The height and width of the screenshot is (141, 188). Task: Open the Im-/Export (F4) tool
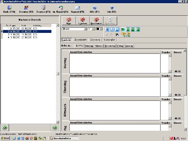pyautogui.click(x=61, y=8)
